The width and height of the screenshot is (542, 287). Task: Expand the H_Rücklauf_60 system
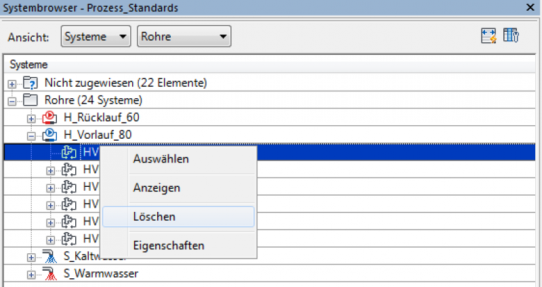30,118
